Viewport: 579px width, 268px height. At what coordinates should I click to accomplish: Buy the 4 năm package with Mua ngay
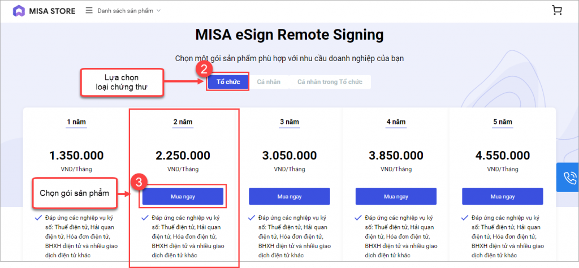[x=396, y=196]
